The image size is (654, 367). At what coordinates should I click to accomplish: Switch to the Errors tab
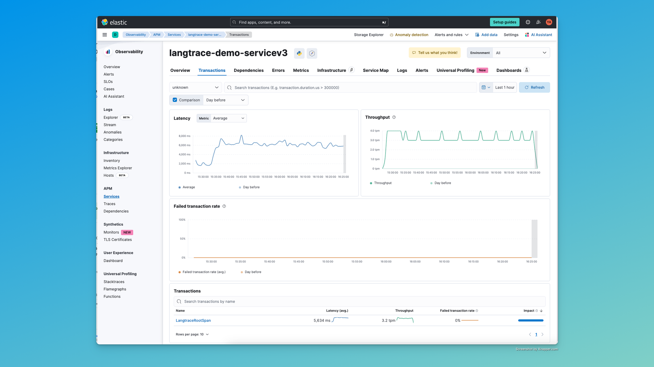pyautogui.click(x=278, y=70)
